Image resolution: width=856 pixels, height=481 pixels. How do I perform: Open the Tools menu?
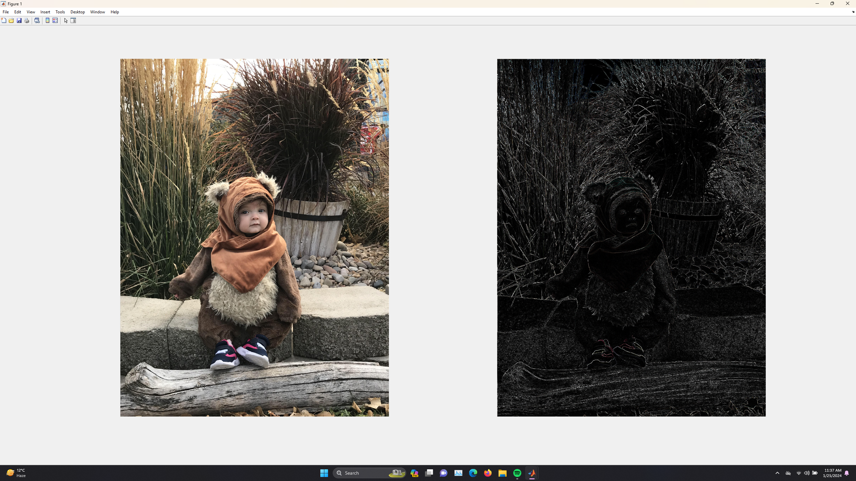click(60, 12)
